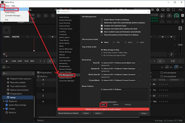Open Deck B options chevron dropdown
The height and width of the screenshot is (123, 185).
pos(180,61)
